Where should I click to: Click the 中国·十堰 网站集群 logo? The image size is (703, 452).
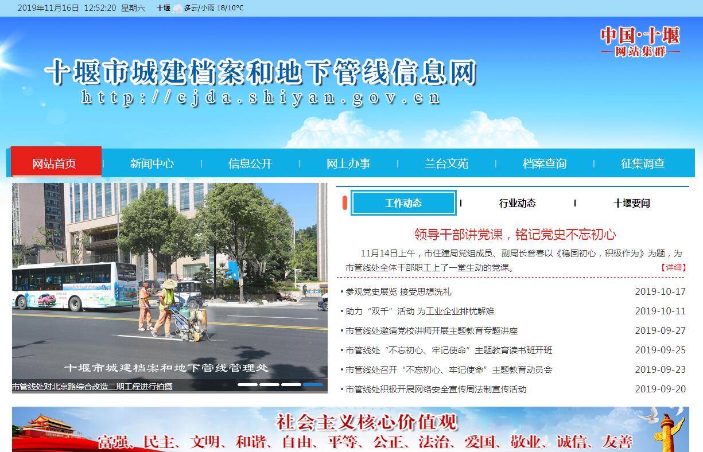(x=640, y=41)
